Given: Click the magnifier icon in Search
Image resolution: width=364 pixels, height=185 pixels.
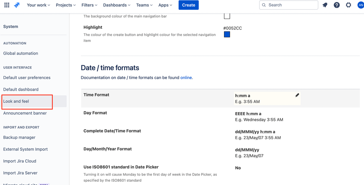Looking at the screenshot, I should (x=264, y=5).
